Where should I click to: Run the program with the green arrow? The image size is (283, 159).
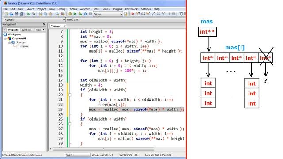(75, 14)
